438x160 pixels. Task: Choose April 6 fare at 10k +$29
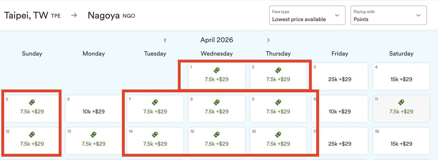pyautogui.click(x=94, y=111)
